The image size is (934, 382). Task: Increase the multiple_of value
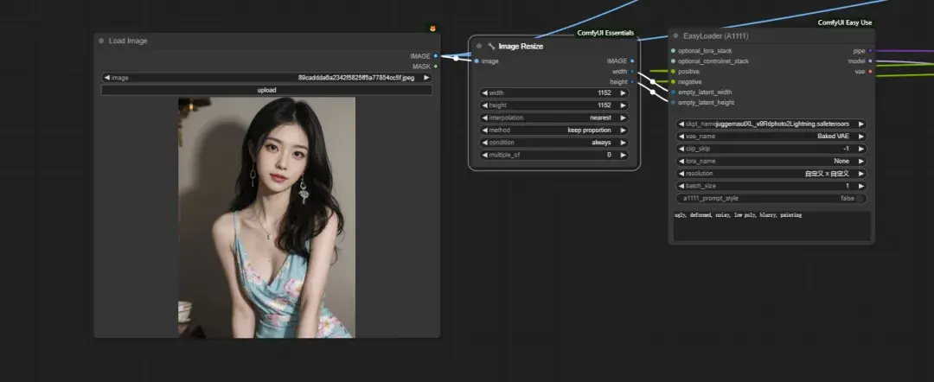tap(623, 155)
